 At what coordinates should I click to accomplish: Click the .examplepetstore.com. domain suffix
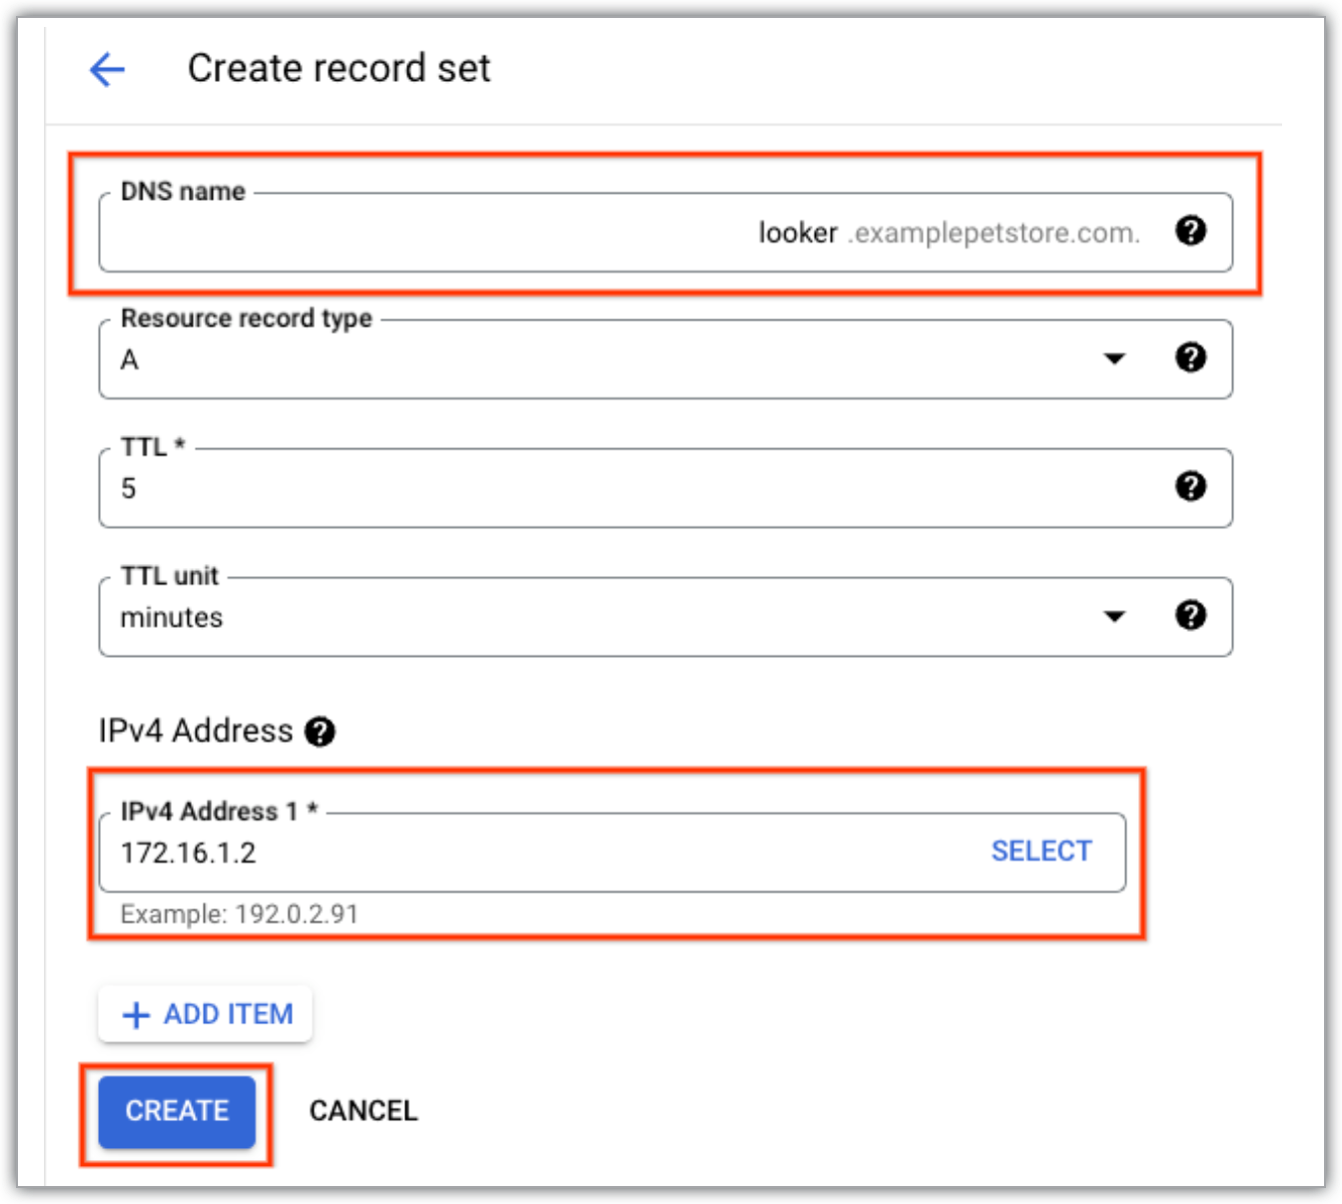[994, 233]
